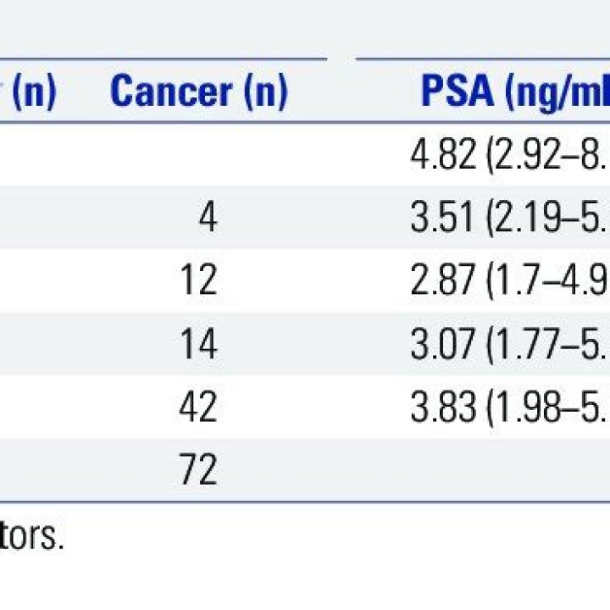Select the Cancer cell with value 12
Viewport: 610px width, 610px height.
[x=198, y=281]
